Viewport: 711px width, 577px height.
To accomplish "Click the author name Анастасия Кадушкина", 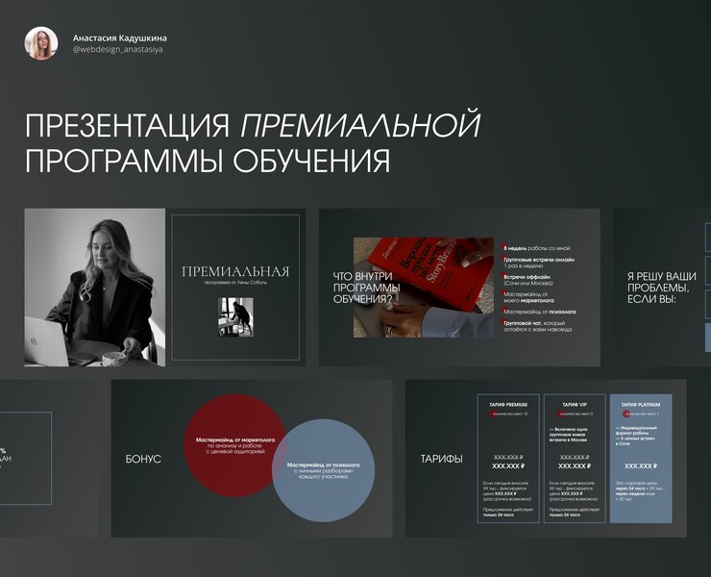I will click(120, 38).
